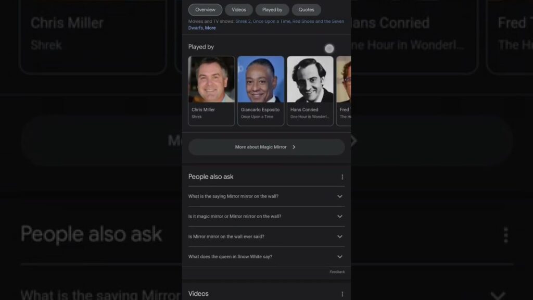Click text 'What does the queen in Snow White say?'
Viewport: 533px width, 300px height.
(x=230, y=256)
